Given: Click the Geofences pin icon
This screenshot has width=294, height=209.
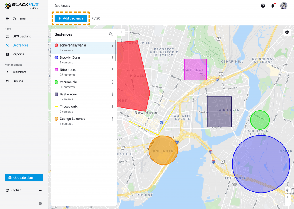Looking at the screenshot, I should click(7, 45).
